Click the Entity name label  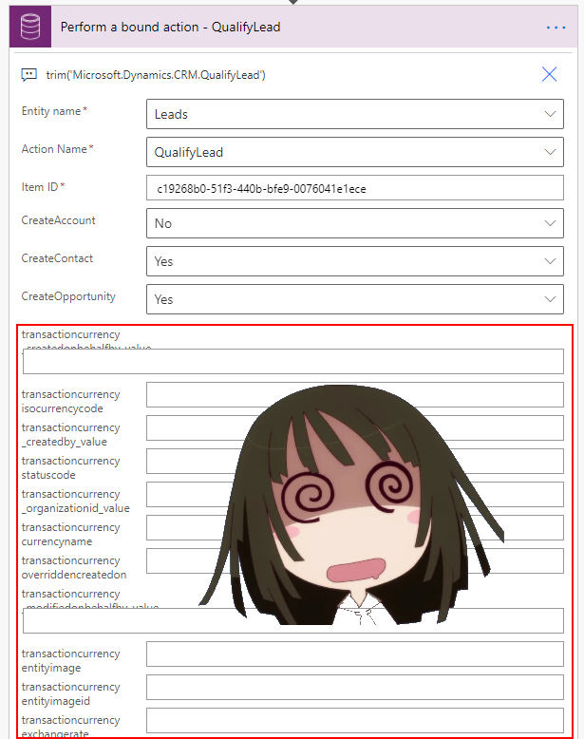coord(51,111)
